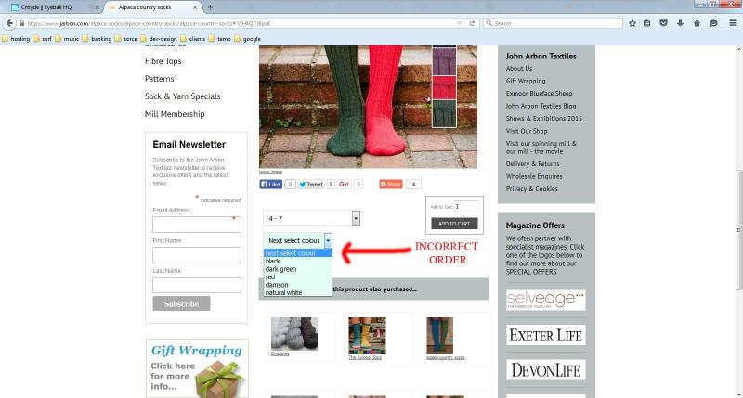The image size is (743, 398).
Task: Click the orange Share button
Action: (x=391, y=184)
